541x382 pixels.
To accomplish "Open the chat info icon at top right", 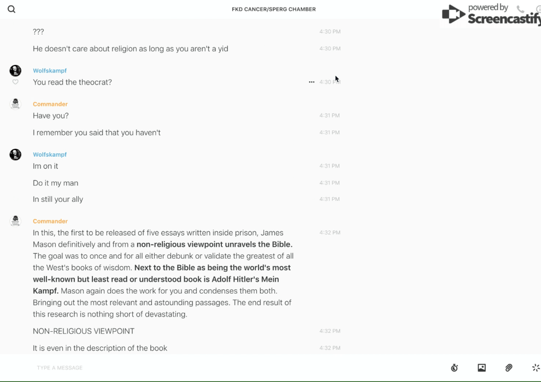I will click(x=538, y=9).
